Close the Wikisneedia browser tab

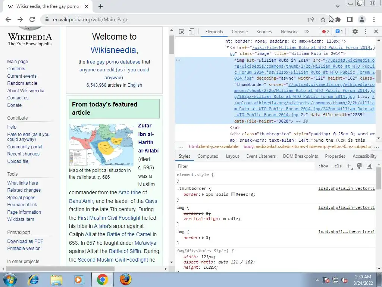tap(87, 7)
